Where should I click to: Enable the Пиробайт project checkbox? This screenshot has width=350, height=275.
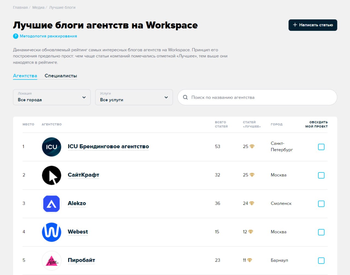pyautogui.click(x=321, y=261)
